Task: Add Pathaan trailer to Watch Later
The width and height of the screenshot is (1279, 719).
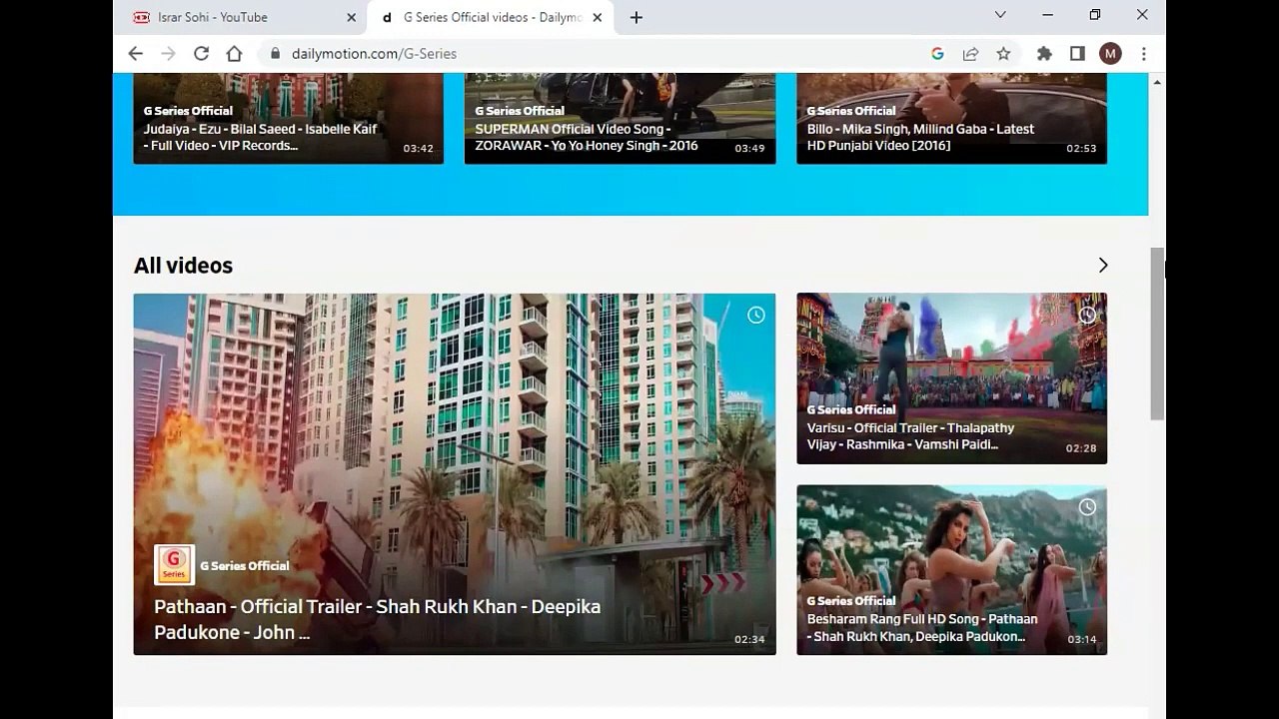Action: point(756,315)
